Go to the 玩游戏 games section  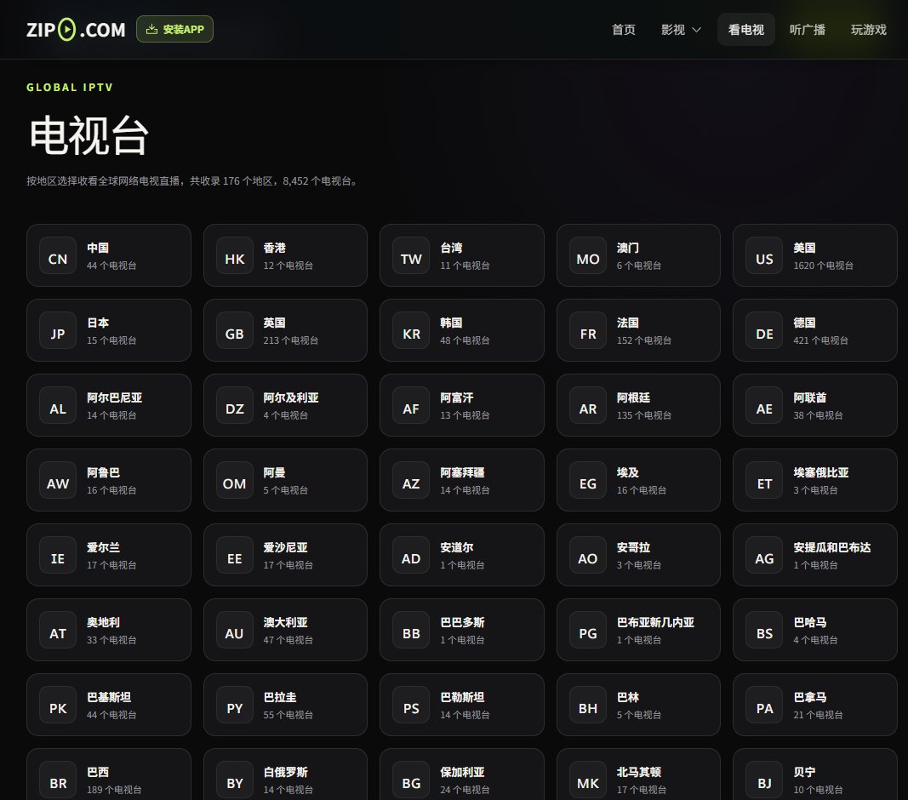[x=868, y=30]
